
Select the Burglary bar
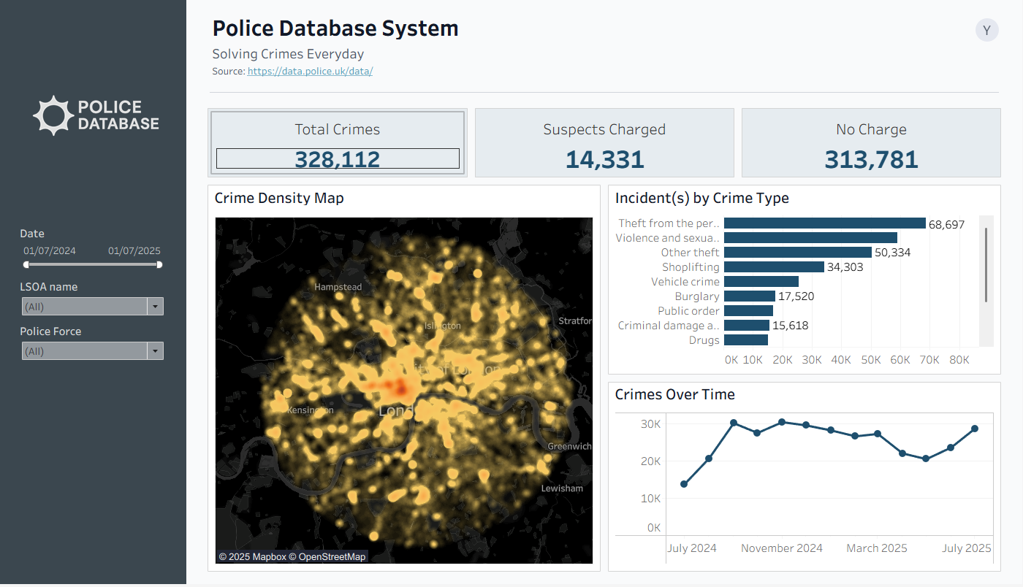tap(750, 296)
